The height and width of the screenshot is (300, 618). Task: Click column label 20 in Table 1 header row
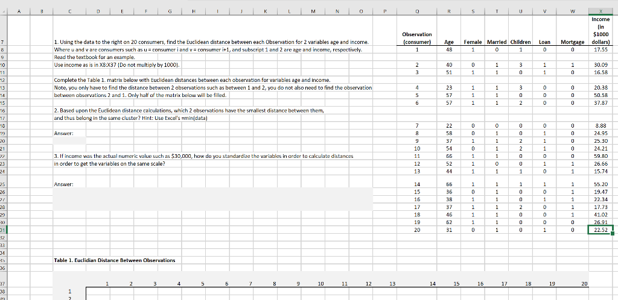(x=584, y=284)
